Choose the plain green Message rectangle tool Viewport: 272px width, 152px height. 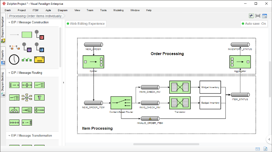tap(27, 35)
